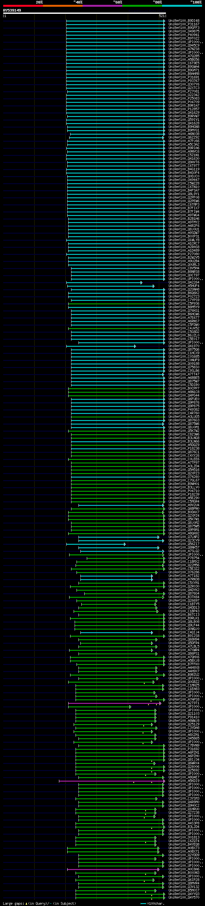205x906 pixels.
Task: Click the UniRef100_P04709 label
Action: (184, 102)
